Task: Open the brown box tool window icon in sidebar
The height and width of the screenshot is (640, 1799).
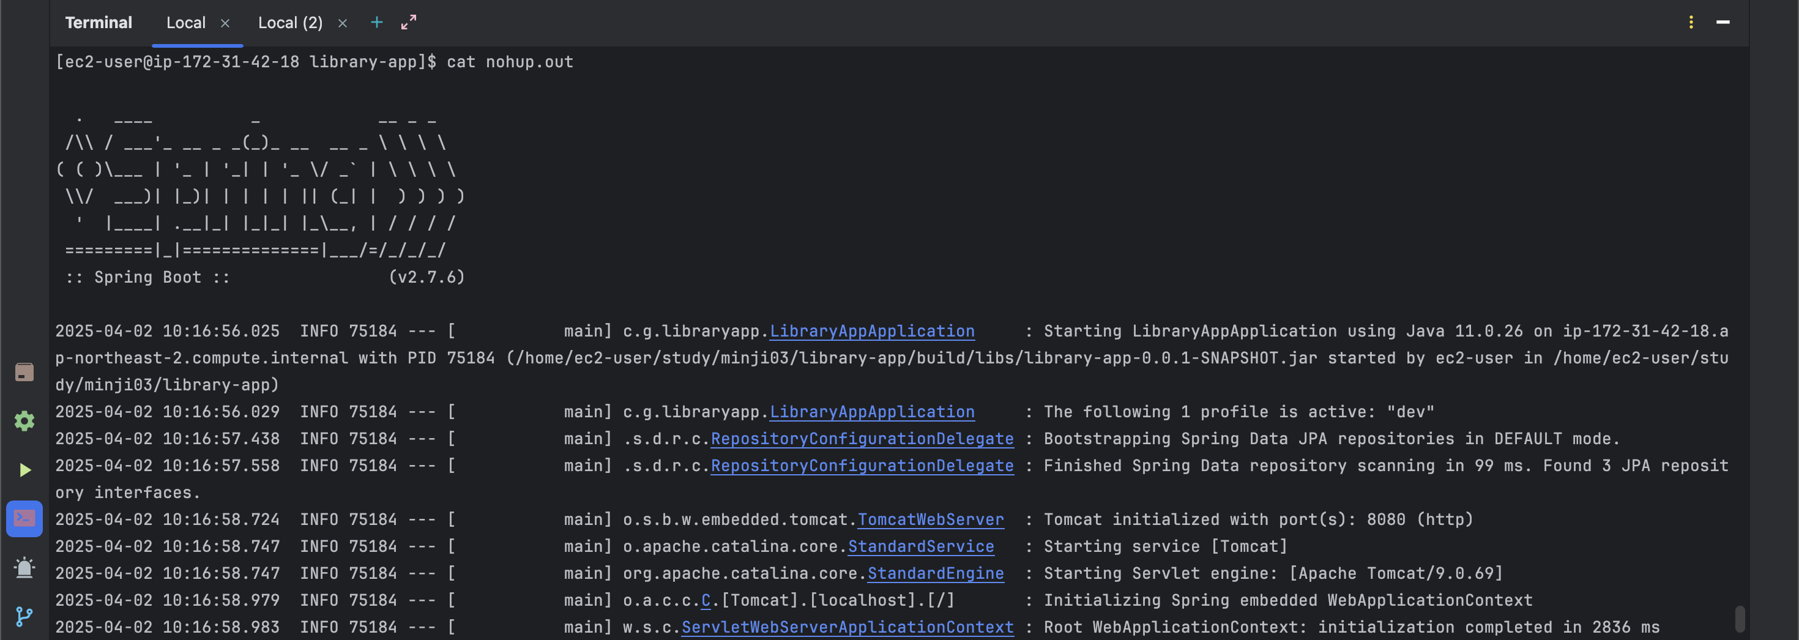Action: 24,372
